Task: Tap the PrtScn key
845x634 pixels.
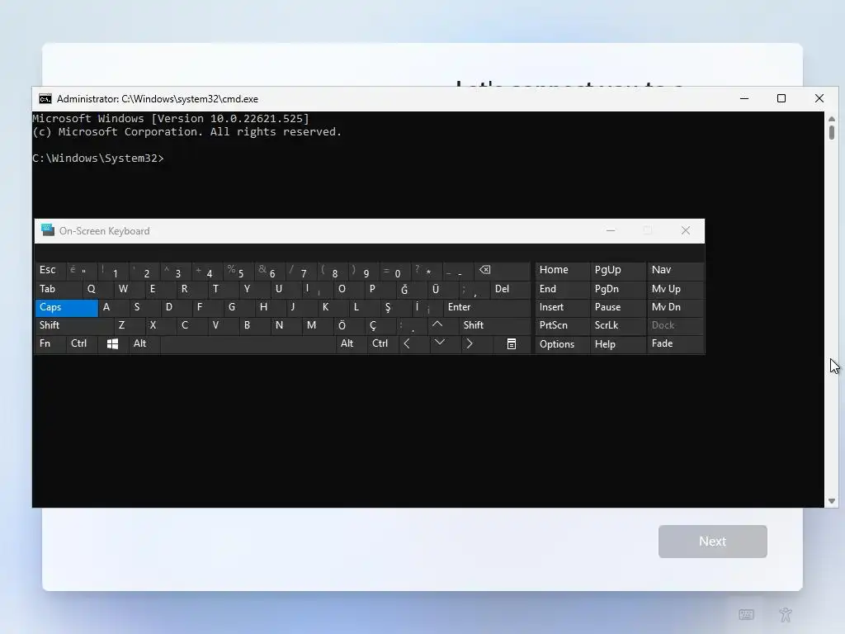Action: pos(562,325)
